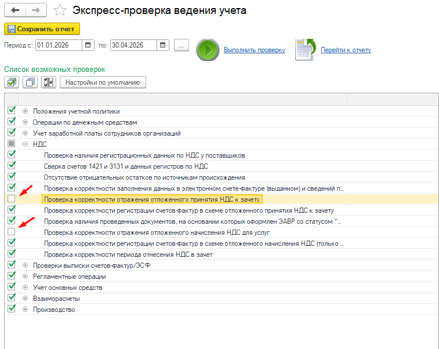Click the green run check play icon
This screenshot has height=349, width=439.
pos(206,50)
